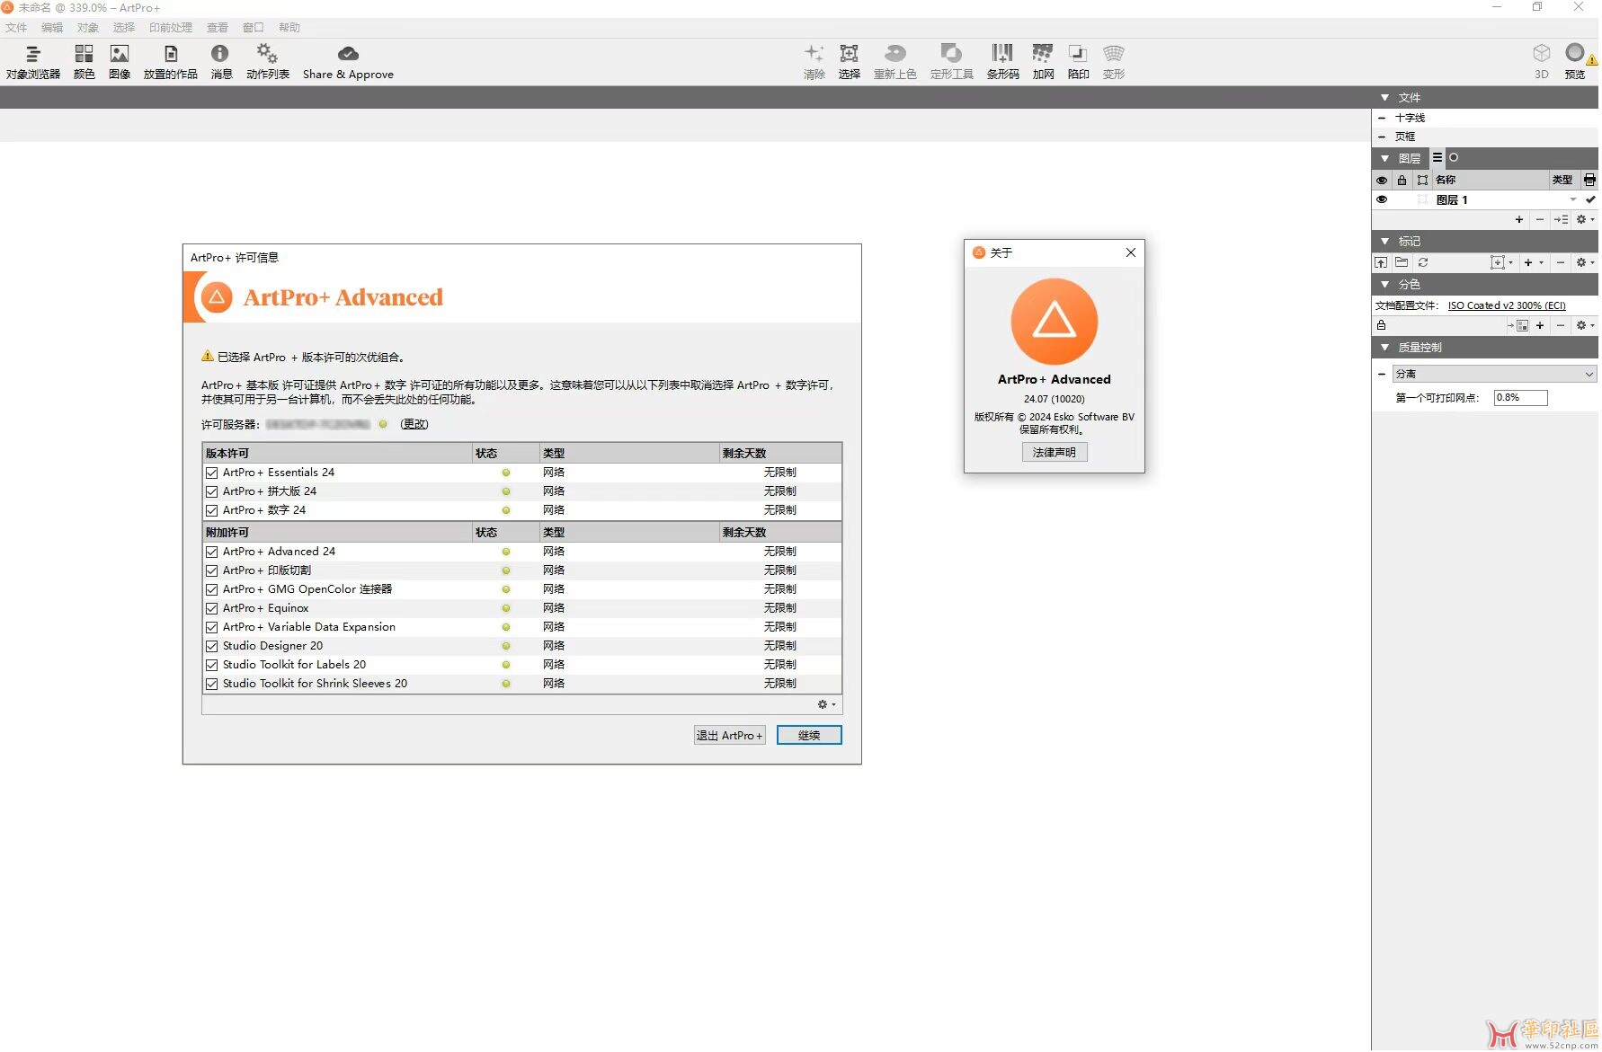Collapse the 文件 panel section
Screen dimensions: 1602x1052
point(1384,97)
